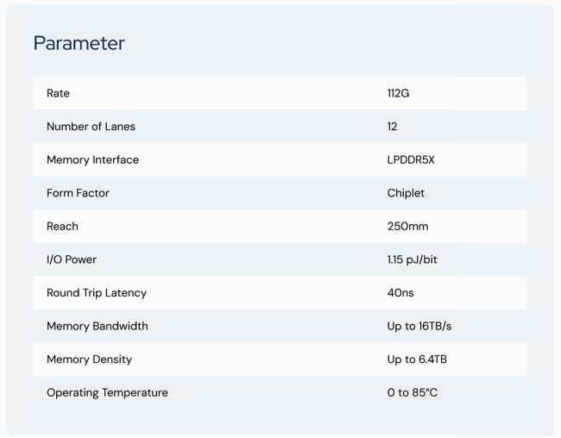Select the 40ns latency value
561x438 pixels.
click(400, 293)
